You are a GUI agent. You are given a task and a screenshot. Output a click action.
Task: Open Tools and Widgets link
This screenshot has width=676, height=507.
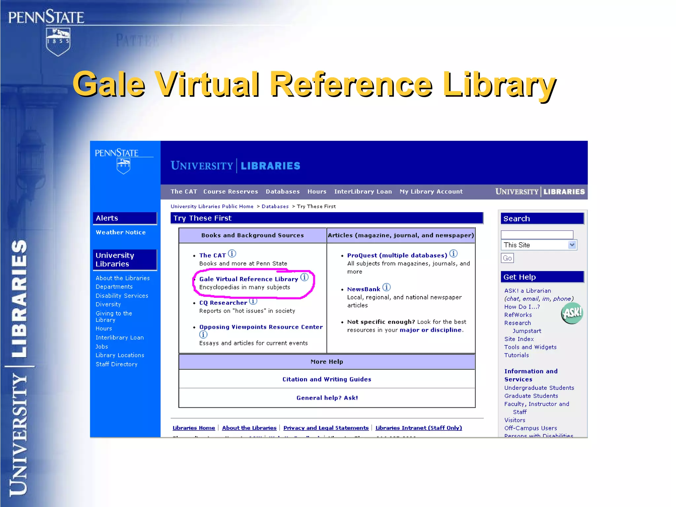[530, 347]
